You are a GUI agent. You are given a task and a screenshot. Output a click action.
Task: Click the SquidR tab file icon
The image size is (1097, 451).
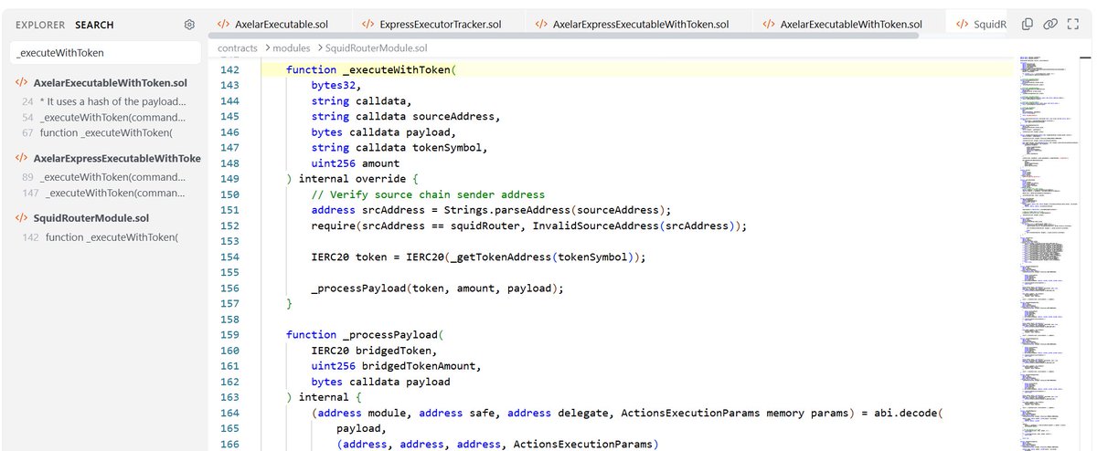(x=963, y=25)
